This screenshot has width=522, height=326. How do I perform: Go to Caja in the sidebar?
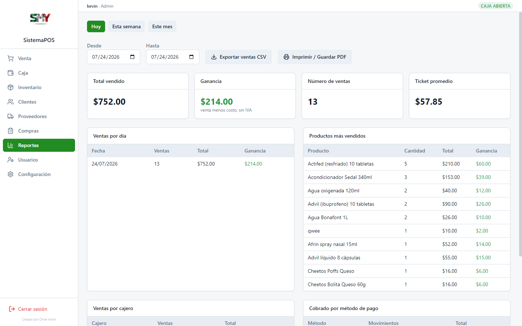(x=39, y=73)
